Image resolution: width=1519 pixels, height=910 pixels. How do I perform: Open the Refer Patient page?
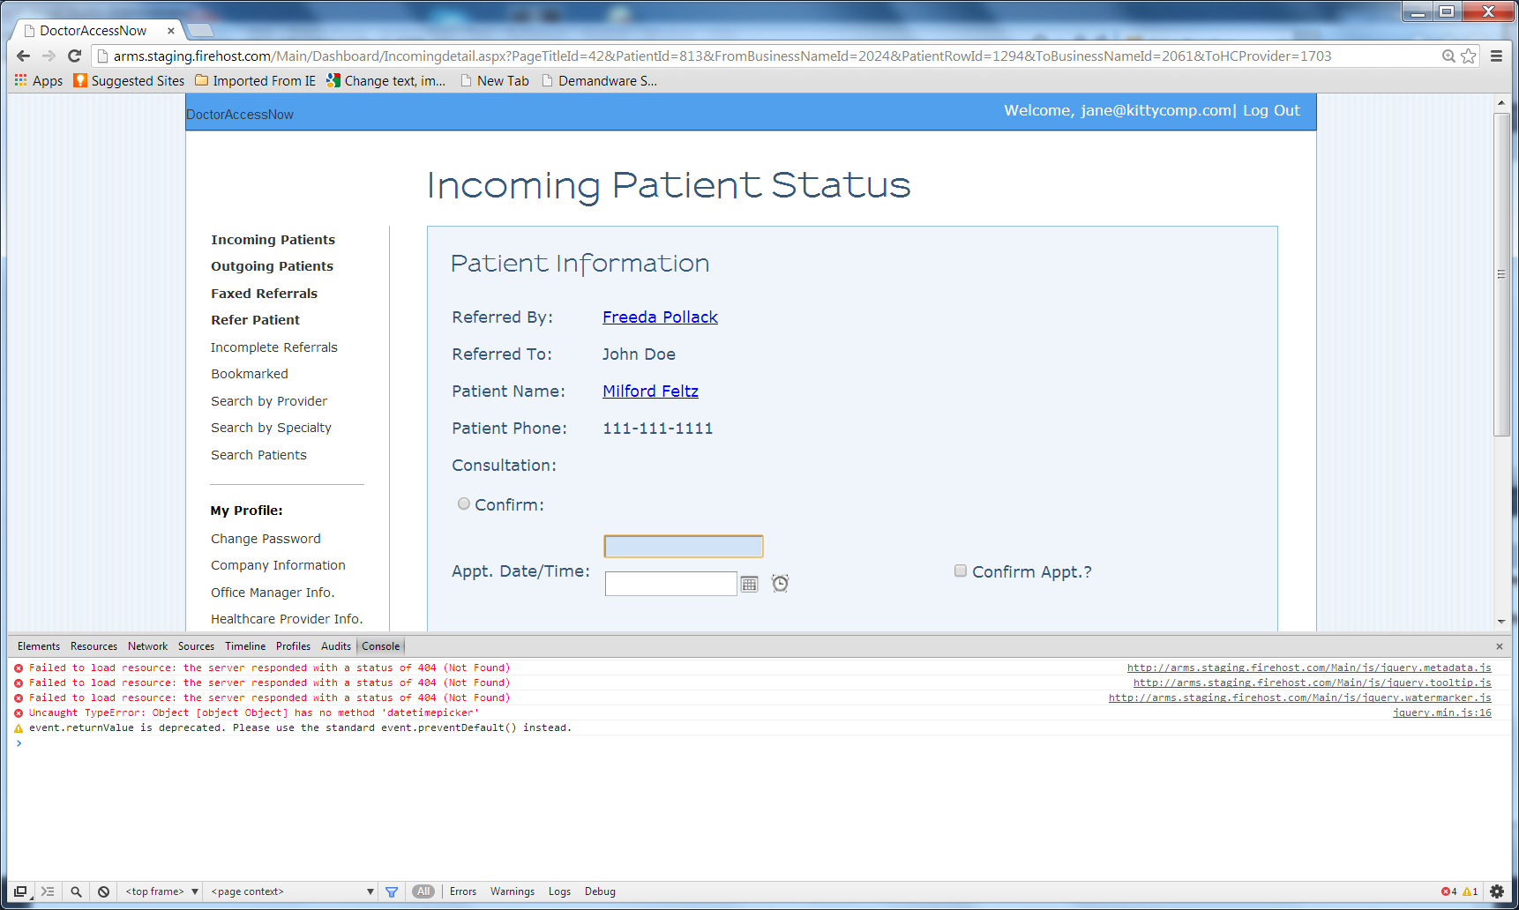(x=255, y=320)
